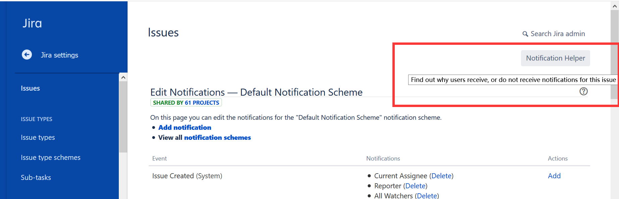The width and height of the screenshot is (619, 199).
Task: Click the Search Jira admin magnifier icon
Action: [525, 34]
